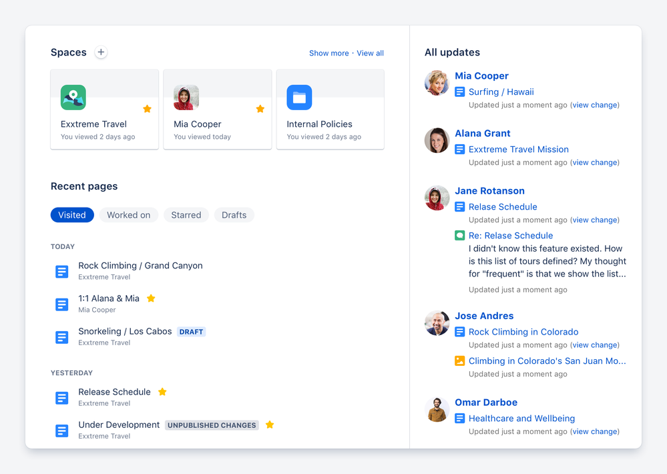Image resolution: width=667 pixels, height=474 pixels.
Task: Select the Visited tab
Action: [x=72, y=215]
